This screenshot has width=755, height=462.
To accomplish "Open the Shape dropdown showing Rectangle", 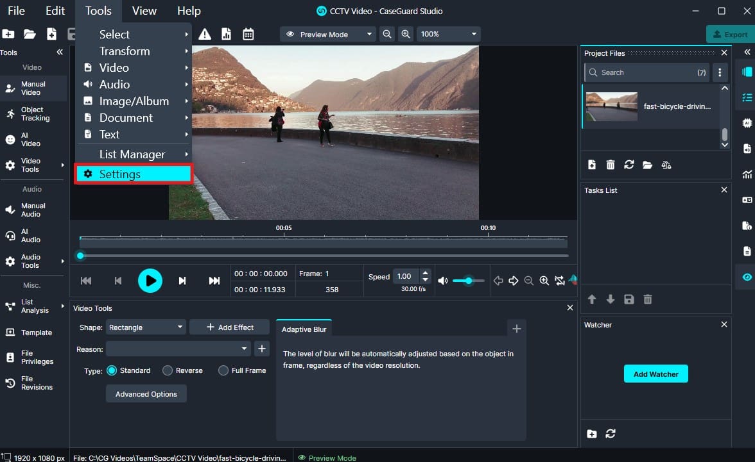I will 146,327.
